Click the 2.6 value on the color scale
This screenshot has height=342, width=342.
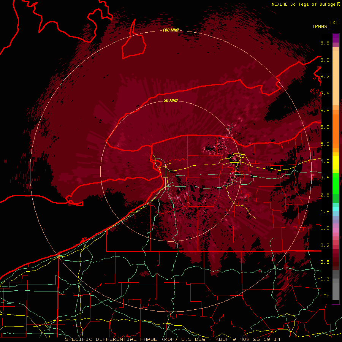tap(325, 195)
